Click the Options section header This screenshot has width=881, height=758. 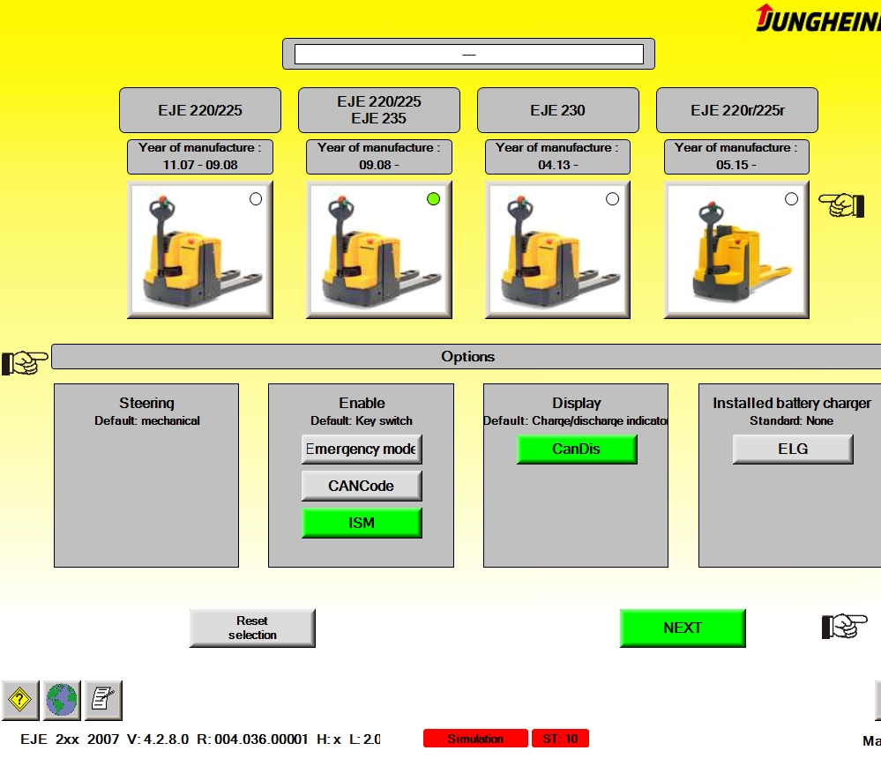(468, 356)
